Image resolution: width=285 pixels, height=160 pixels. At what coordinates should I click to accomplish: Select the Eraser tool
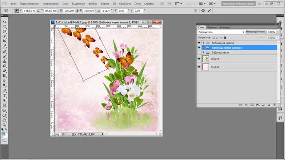click(x=4, y=71)
